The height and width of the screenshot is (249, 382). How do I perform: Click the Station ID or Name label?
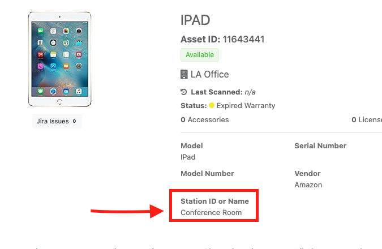(x=214, y=201)
